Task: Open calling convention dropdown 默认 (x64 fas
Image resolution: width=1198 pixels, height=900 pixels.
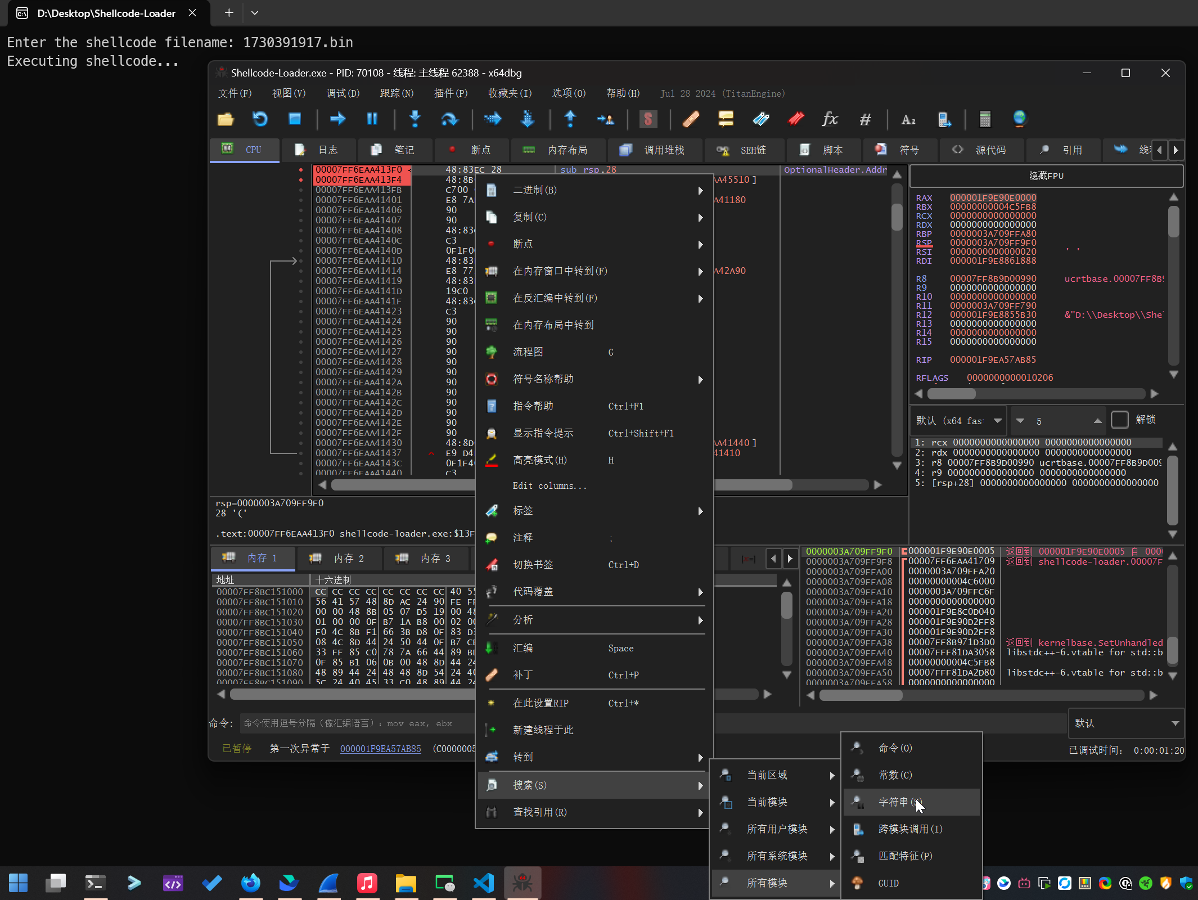Action: 958,420
